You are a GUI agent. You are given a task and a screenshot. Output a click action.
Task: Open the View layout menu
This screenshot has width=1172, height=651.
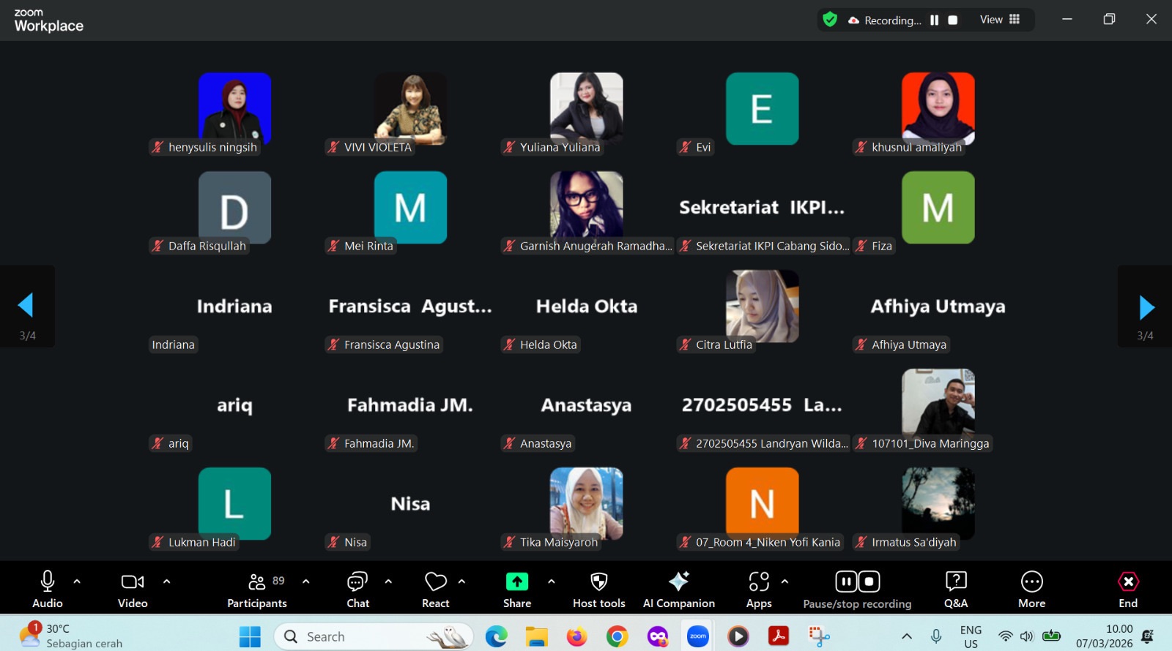(999, 20)
